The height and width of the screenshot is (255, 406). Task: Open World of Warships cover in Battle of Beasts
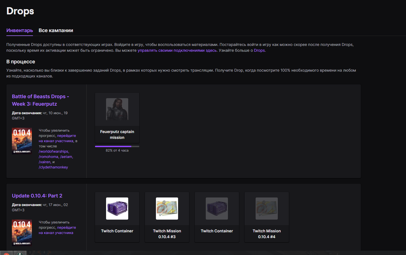click(22, 141)
